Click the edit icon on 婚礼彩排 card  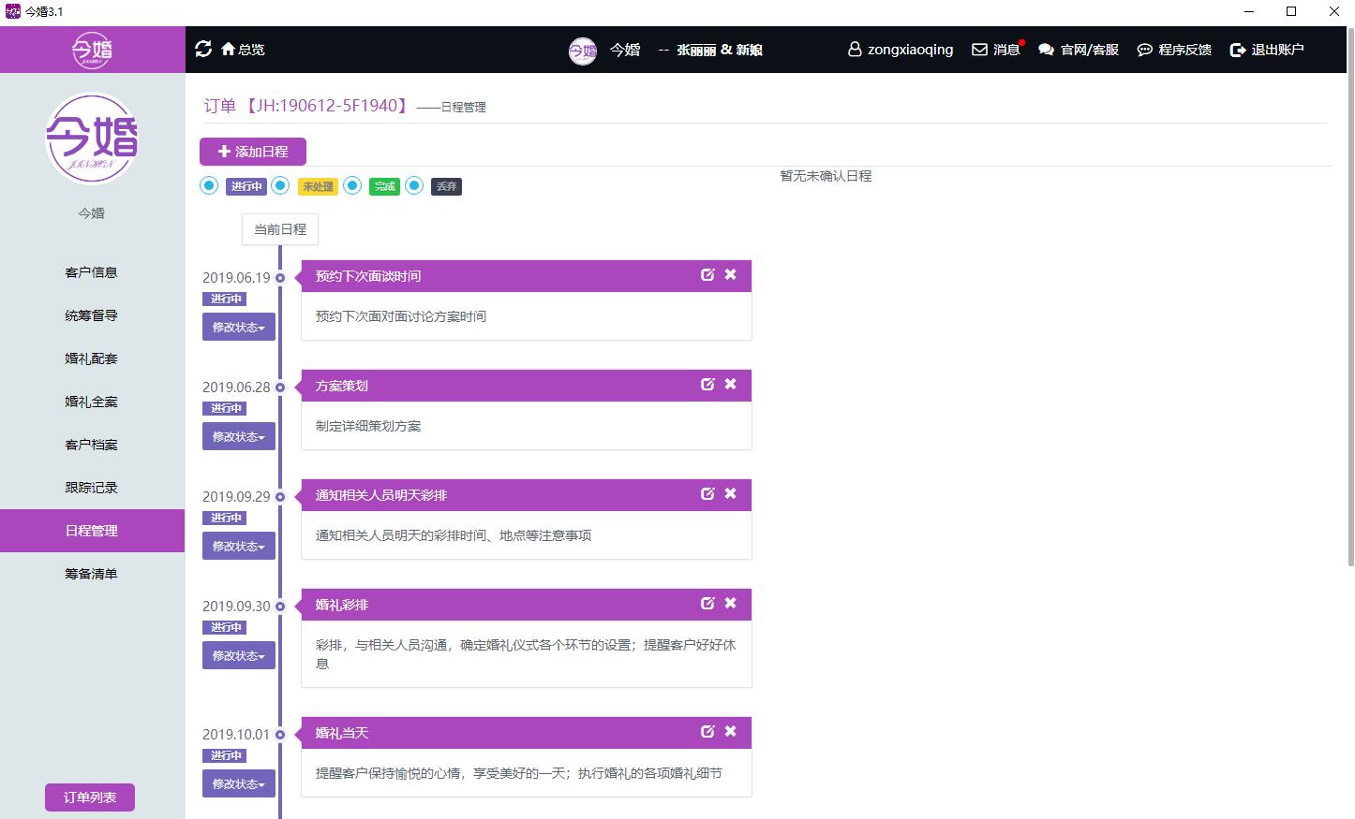707,604
